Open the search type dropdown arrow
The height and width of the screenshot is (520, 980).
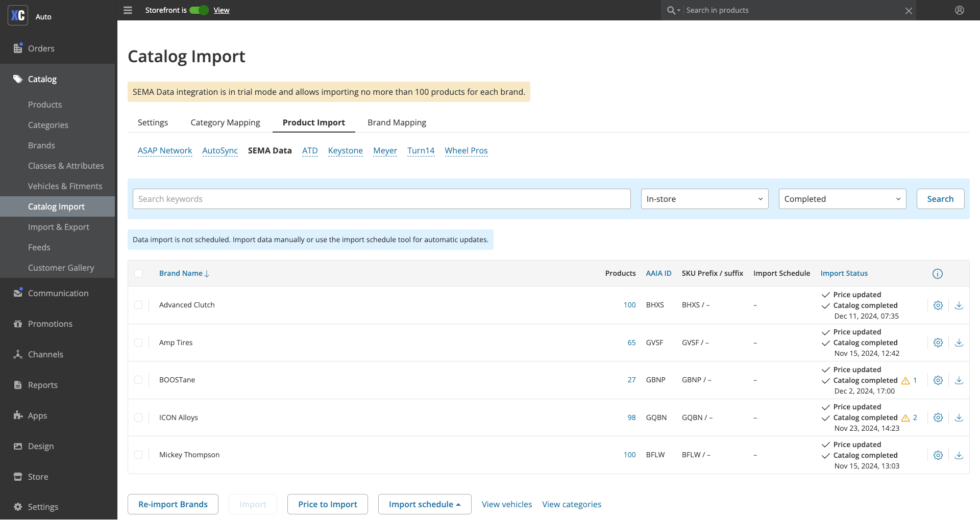[x=679, y=11]
